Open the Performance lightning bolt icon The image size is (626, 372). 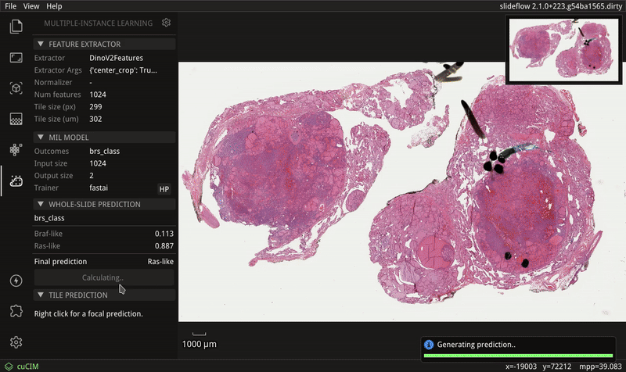[16, 281]
